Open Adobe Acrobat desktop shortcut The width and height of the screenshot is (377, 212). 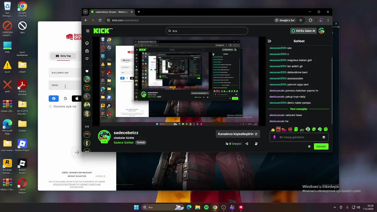coord(22,88)
